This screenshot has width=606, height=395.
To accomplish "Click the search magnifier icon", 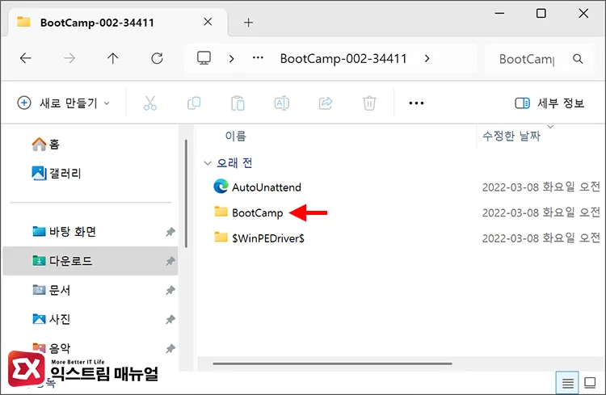I will pyautogui.click(x=578, y=59).
